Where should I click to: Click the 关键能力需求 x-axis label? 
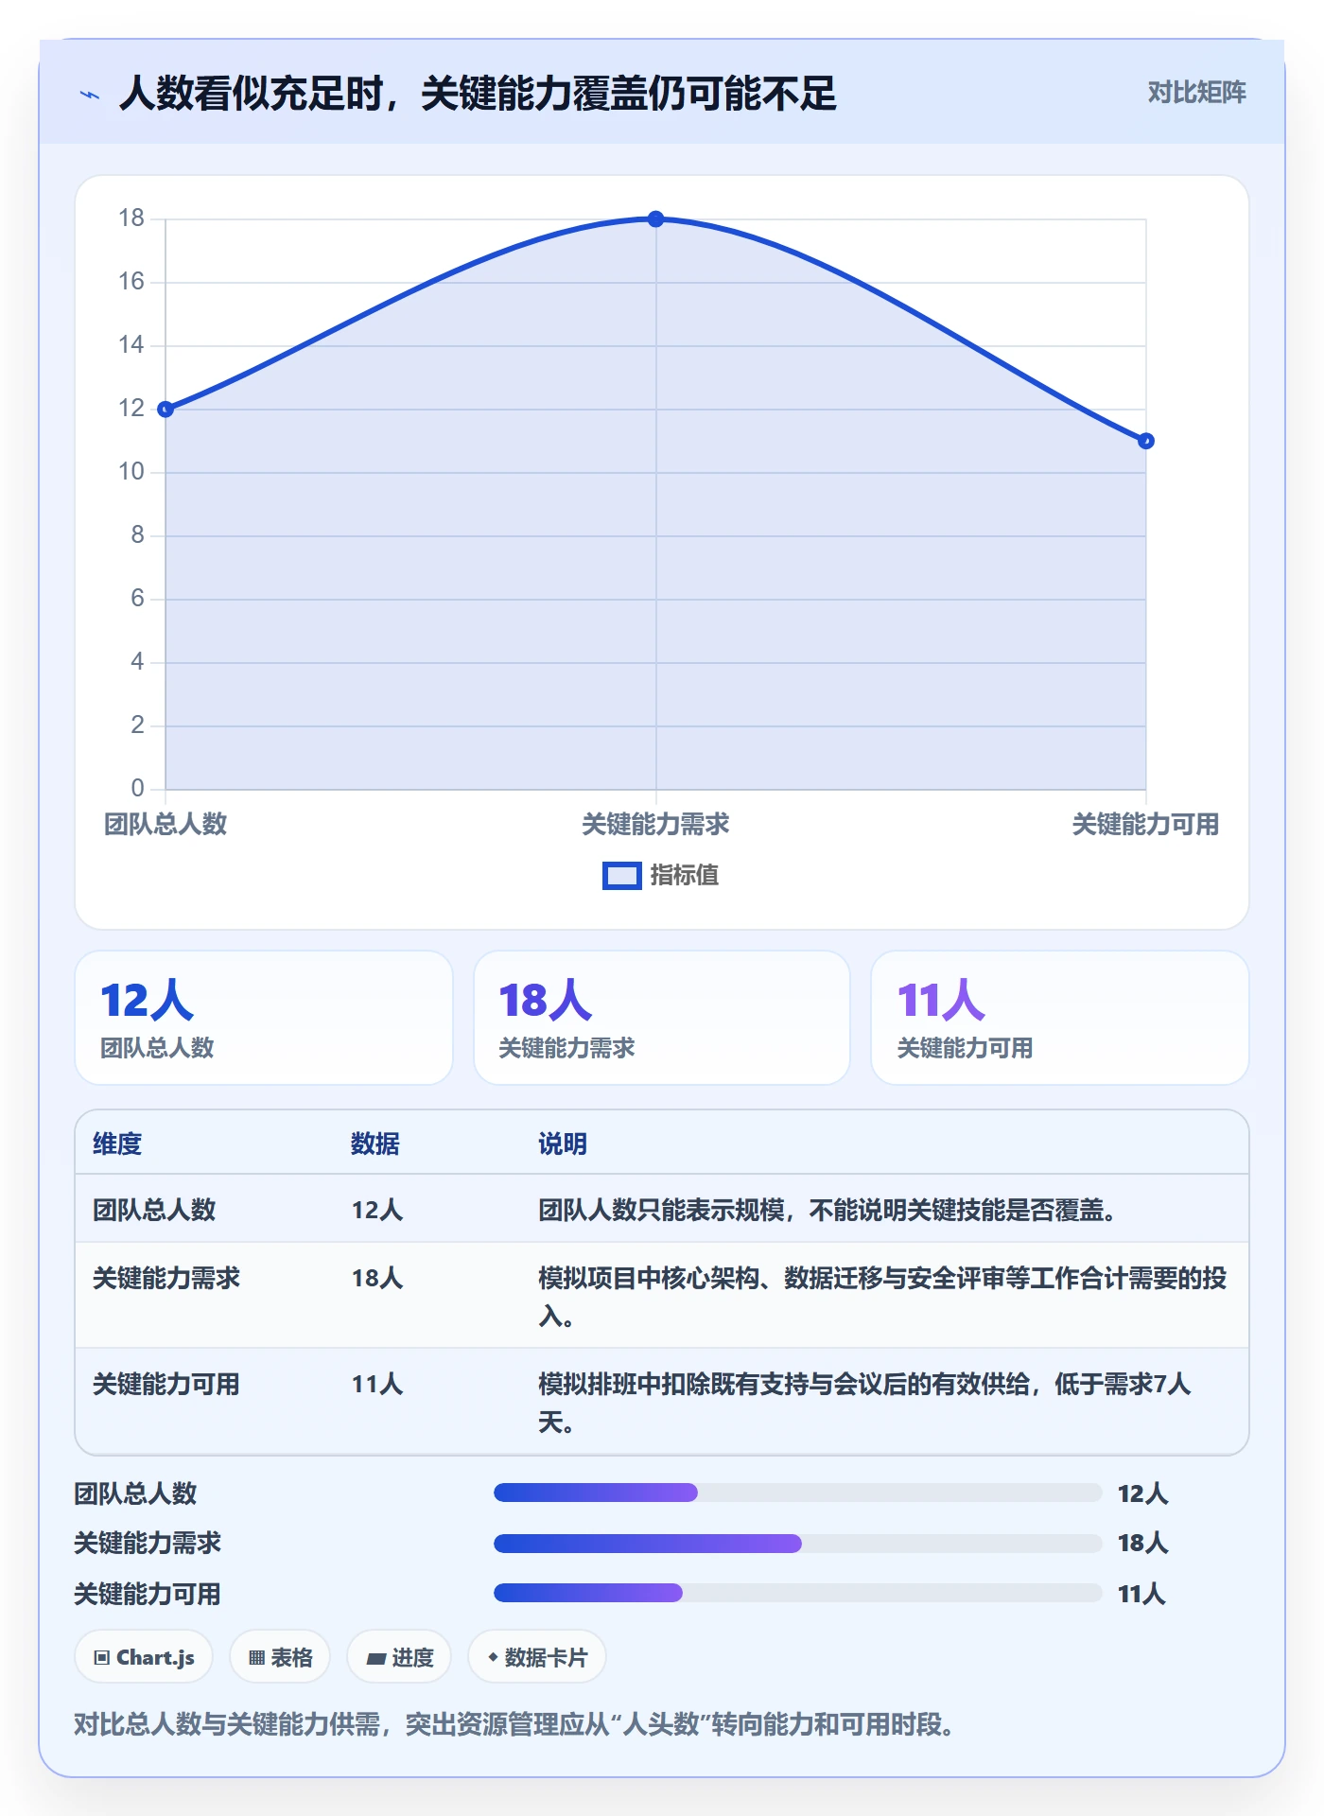[655, 824]
